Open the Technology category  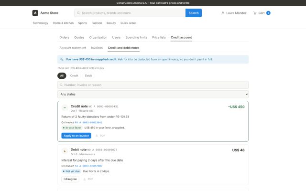tap(40, 23)
